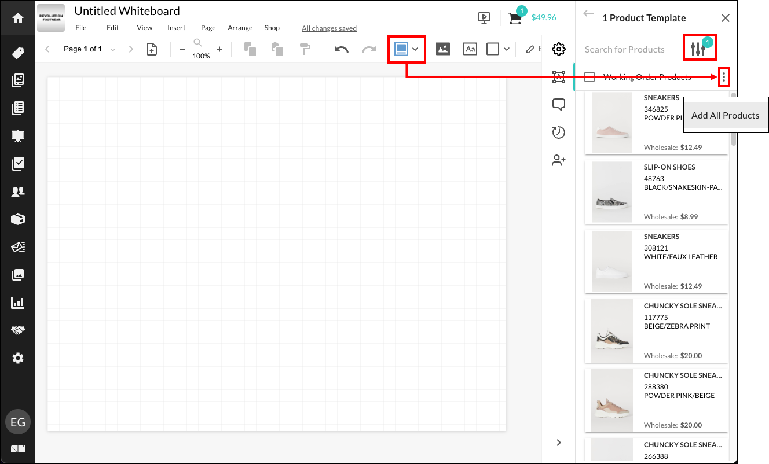Collapse the side panel with the chevron
Screen dimensions: 769x464
coord(559,443)
